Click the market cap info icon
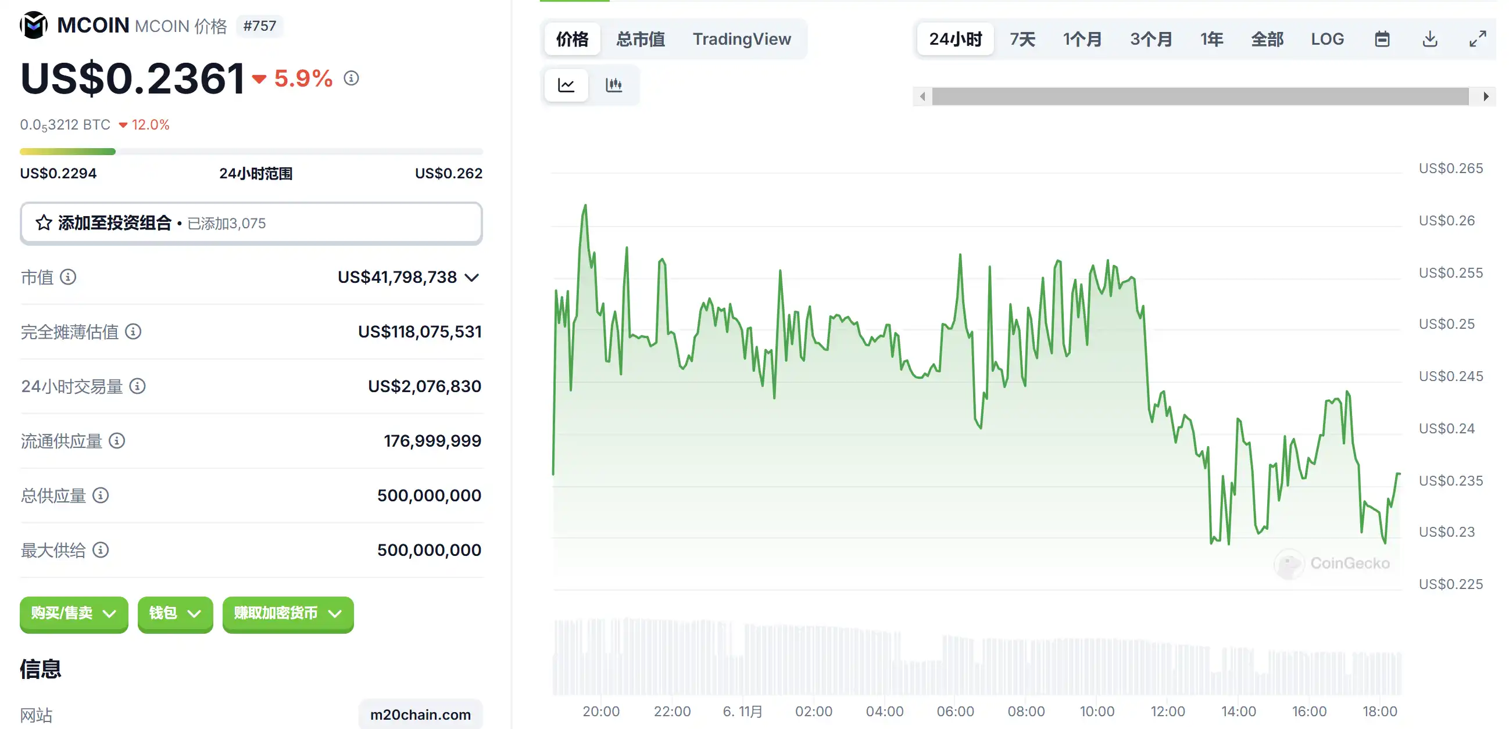This screenshot has width=1509, height=729. tap(68, 277)
